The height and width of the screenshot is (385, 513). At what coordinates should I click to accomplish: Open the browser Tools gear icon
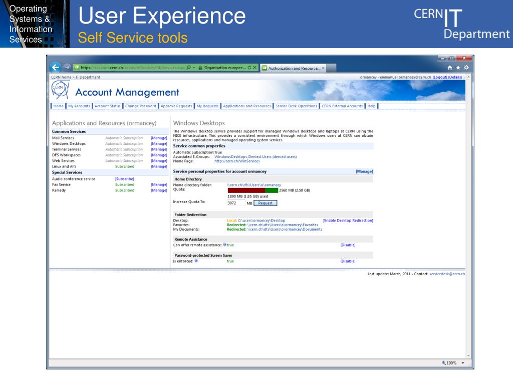pyautogui.click(x=466, y=68)
